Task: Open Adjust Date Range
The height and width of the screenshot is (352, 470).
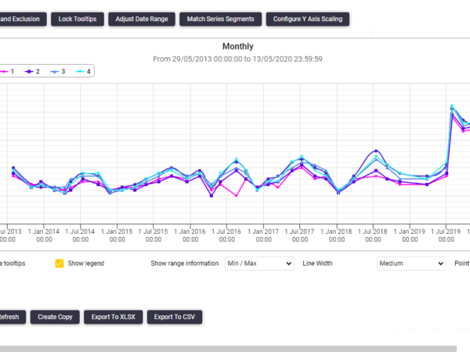Action: 142,19
